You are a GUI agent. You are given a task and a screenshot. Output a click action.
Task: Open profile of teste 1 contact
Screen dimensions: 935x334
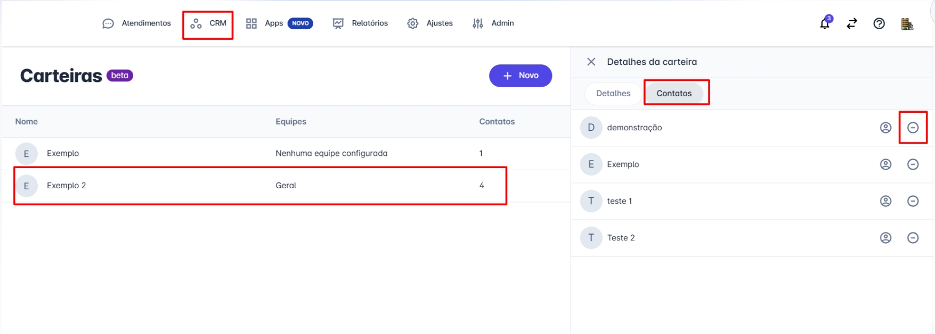885,201
